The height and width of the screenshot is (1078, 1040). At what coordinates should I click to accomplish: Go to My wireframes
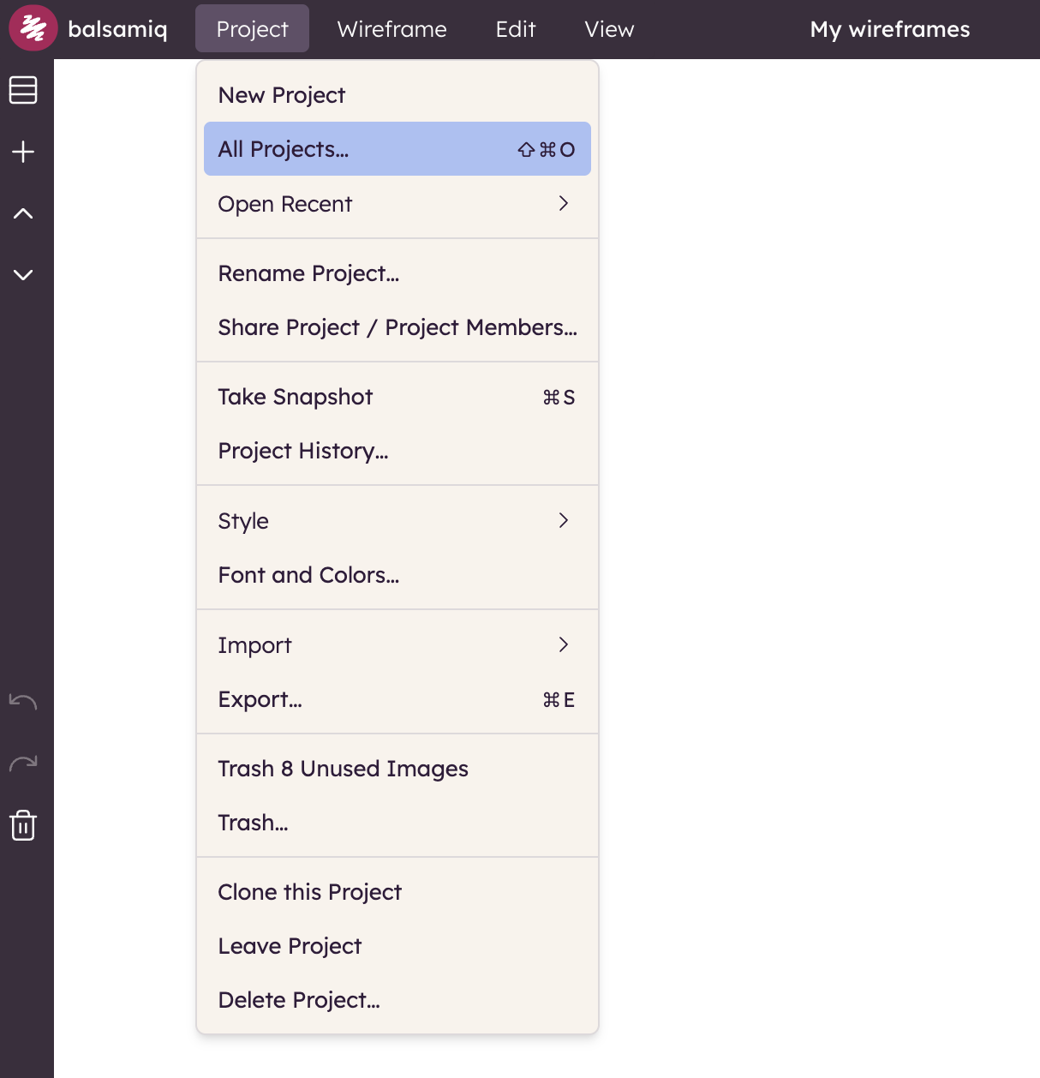click(x=889, y=28)
